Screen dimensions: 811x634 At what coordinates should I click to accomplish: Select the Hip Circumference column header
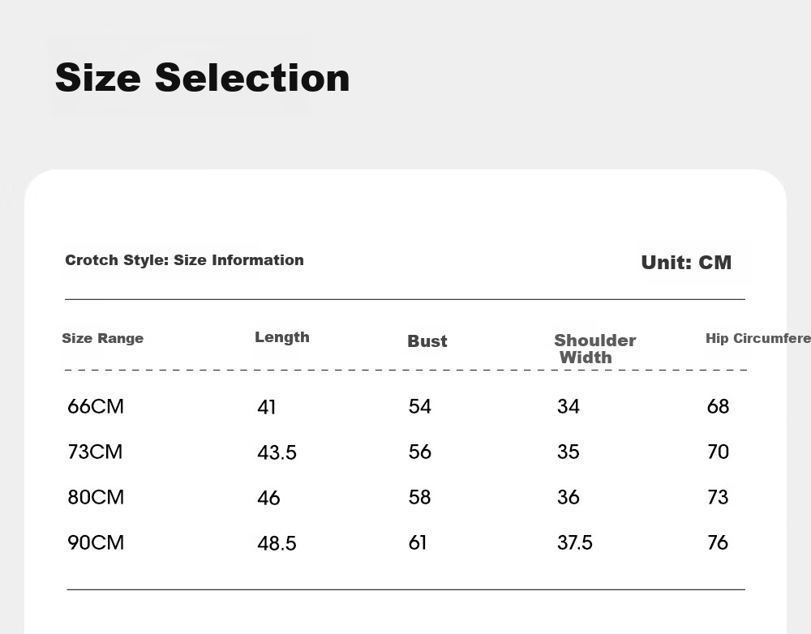pos(758,338)
